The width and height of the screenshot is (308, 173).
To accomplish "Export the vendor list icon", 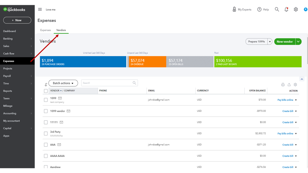I will (x=289, y=85).
